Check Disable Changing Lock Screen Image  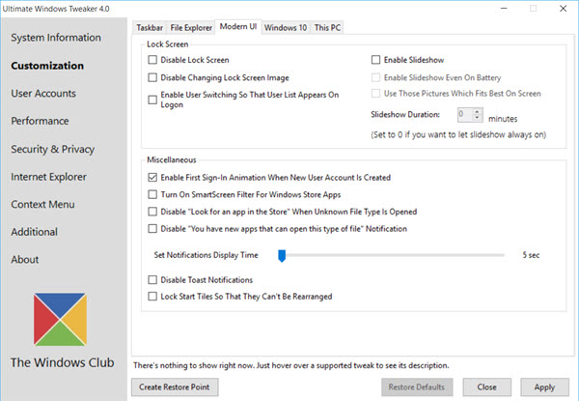(x=152, y=77)
